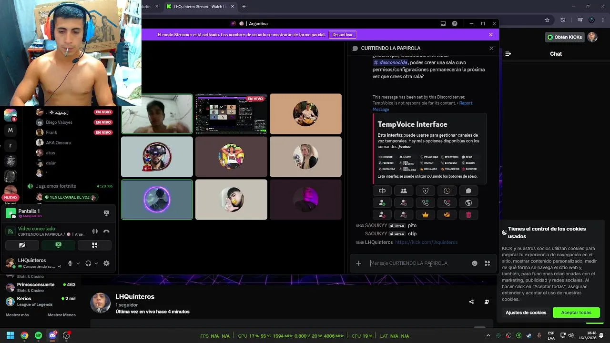Viewport: 610px width, 343px height.
Task: Mute microphone in Discord user panel
Action: (70, 263)
